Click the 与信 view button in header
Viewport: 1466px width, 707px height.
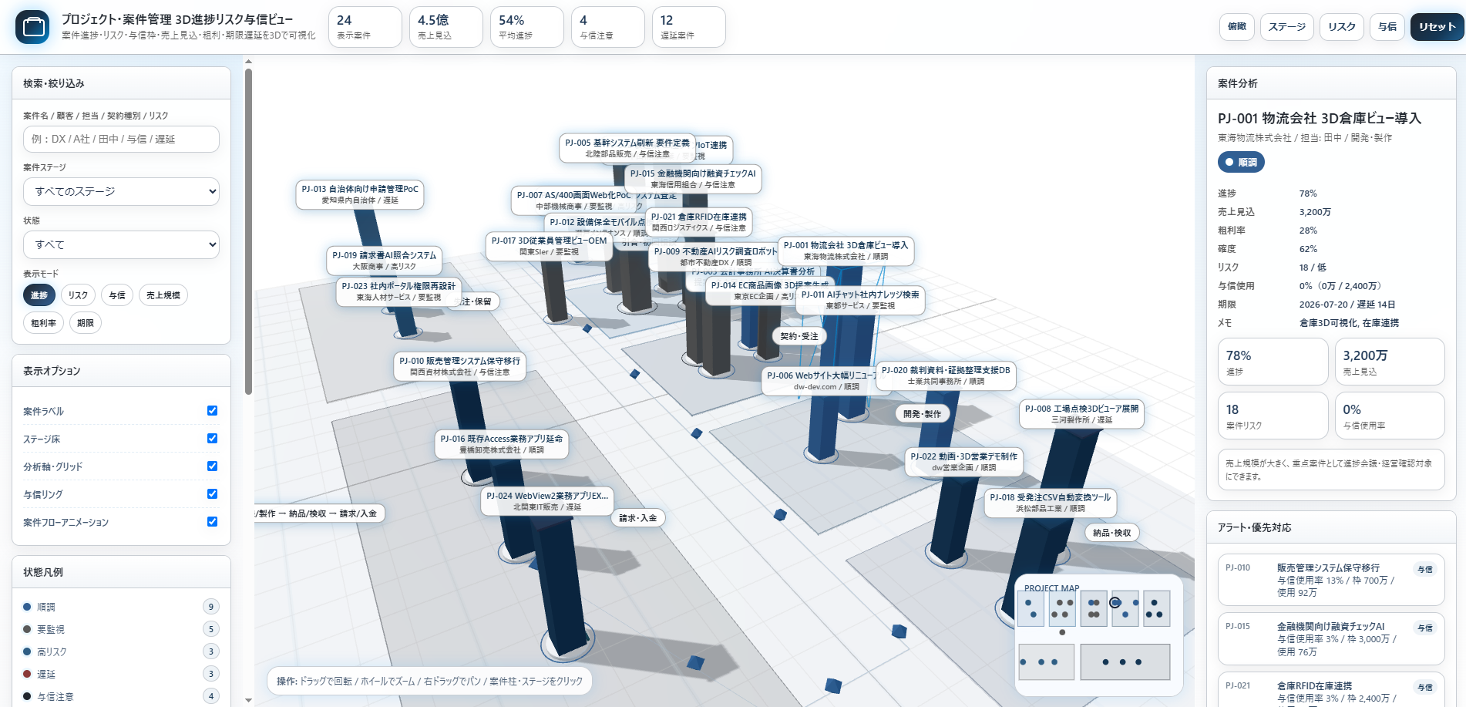1387,27
